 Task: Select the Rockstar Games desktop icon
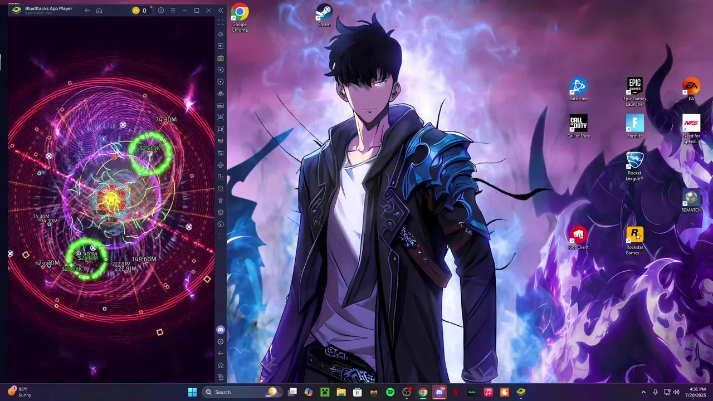pos(634,241)
